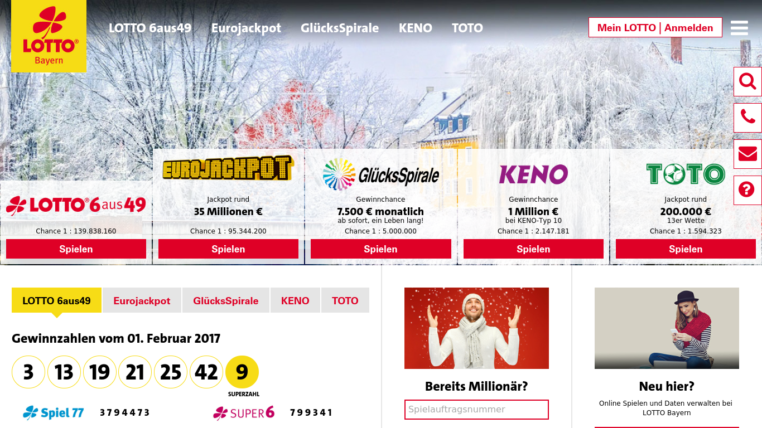Open the hamburger menu icon

tap(739, 28)
